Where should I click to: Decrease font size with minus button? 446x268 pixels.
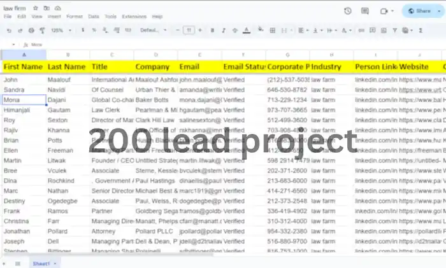[178, 30]
